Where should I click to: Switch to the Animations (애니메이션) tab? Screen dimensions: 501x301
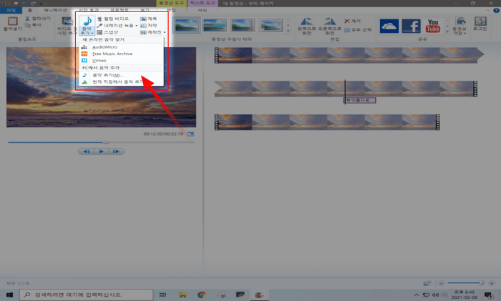click(x=55, y=11)
